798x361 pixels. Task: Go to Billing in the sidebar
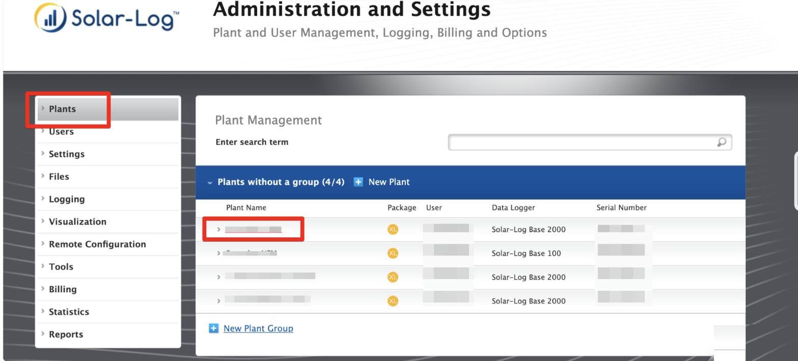point(108,289)
